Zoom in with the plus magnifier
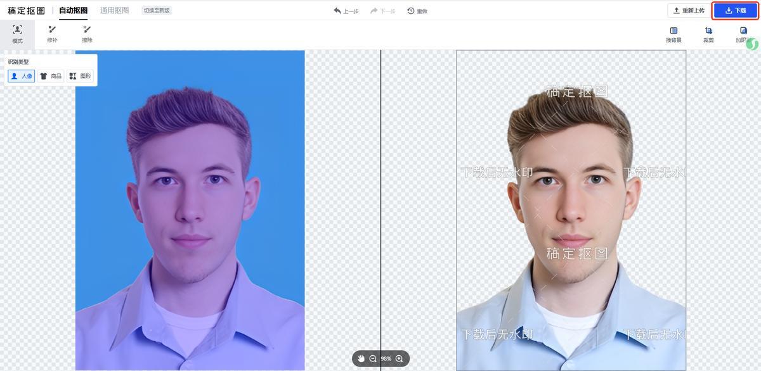Viewport: 761px width, 371px height. 399,358
